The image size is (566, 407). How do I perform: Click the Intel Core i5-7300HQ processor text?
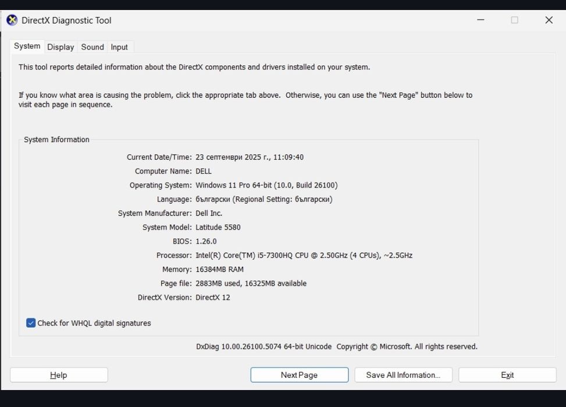click(x=304, y=256)
